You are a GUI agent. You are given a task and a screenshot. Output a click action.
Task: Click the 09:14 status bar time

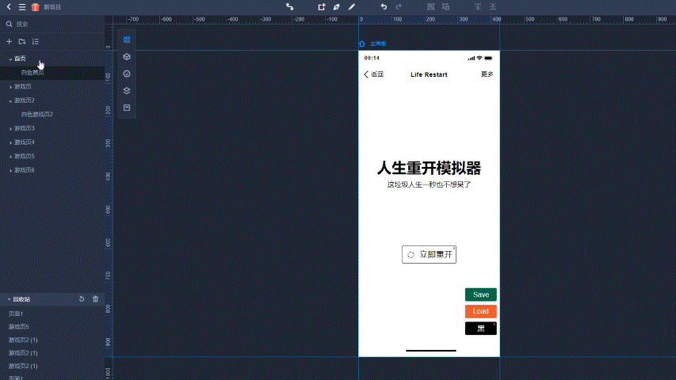click(x=372, y=58)
